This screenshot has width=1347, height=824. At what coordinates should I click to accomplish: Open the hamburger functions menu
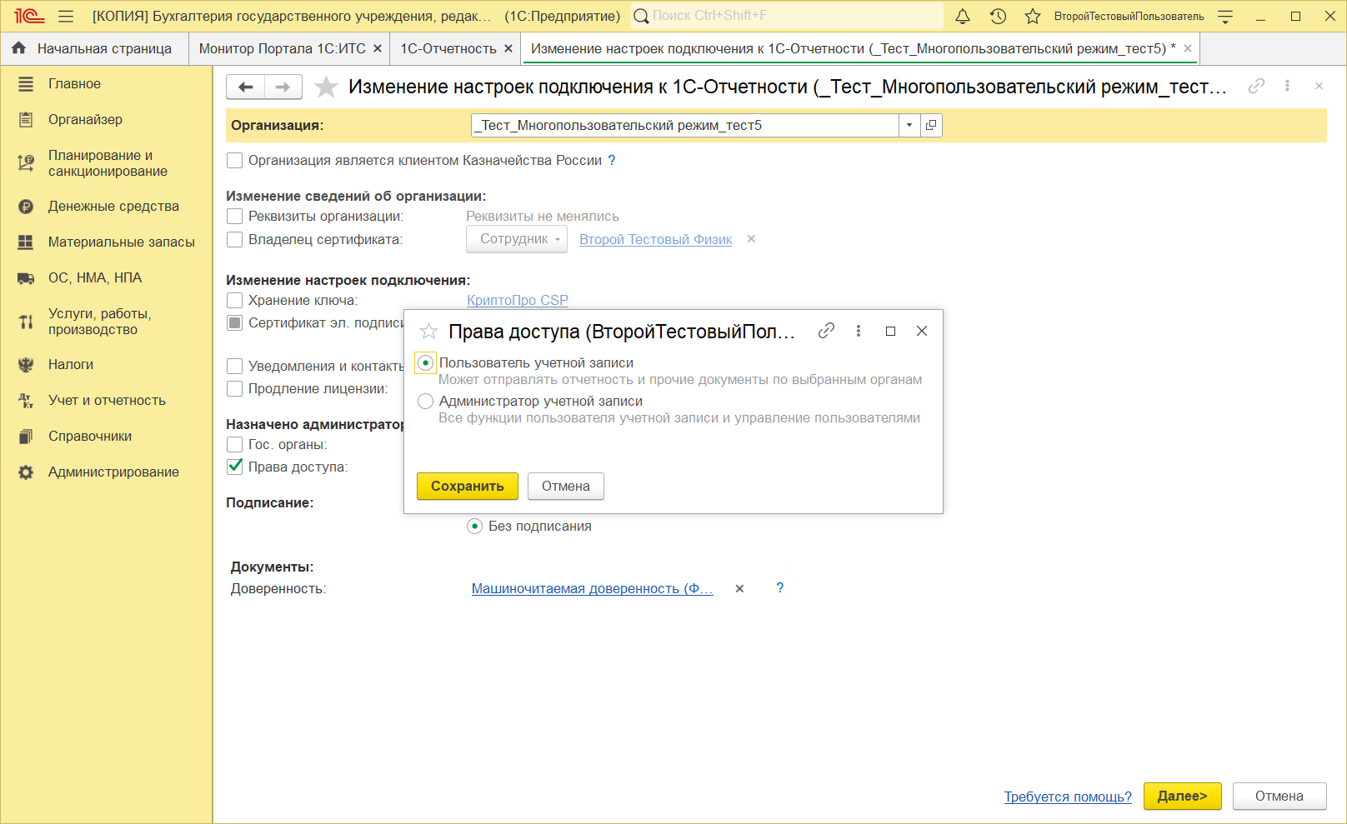click(67, 16)
